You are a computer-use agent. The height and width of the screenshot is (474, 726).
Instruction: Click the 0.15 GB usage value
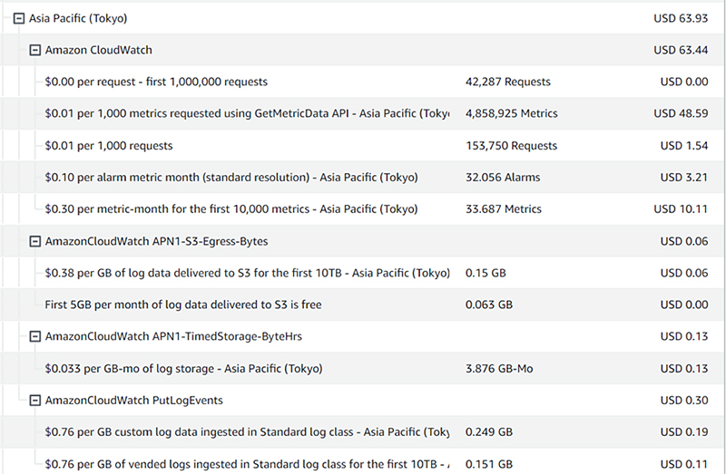click(x=486, y=274)
